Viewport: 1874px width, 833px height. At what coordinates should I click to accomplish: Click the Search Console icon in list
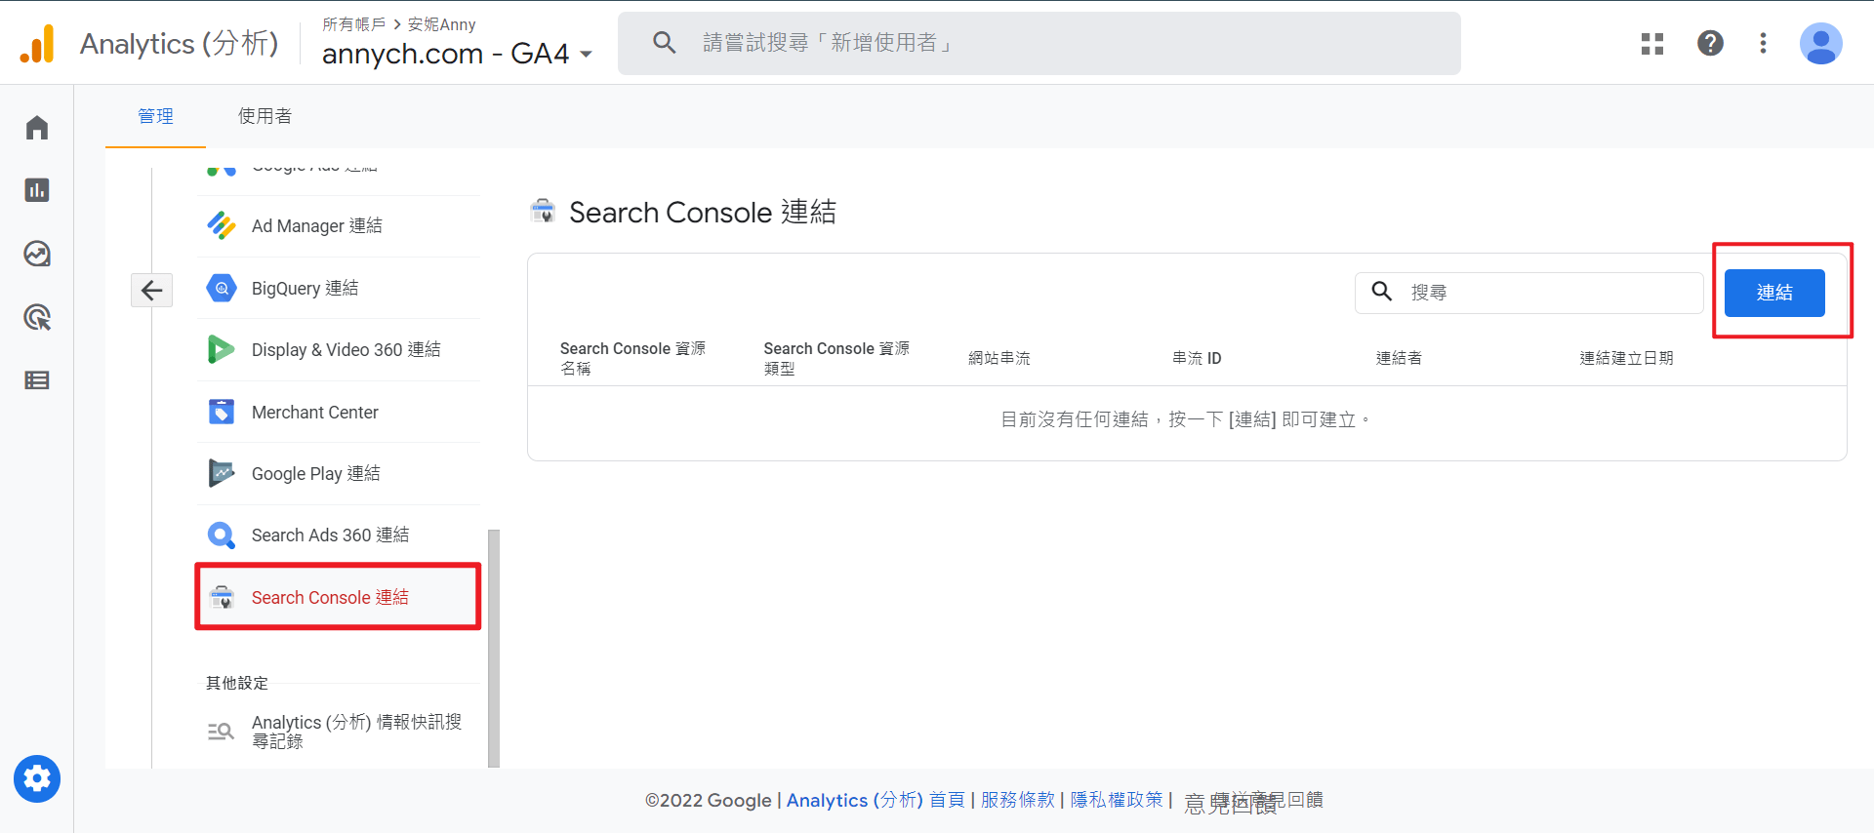[x=223, y=597]
